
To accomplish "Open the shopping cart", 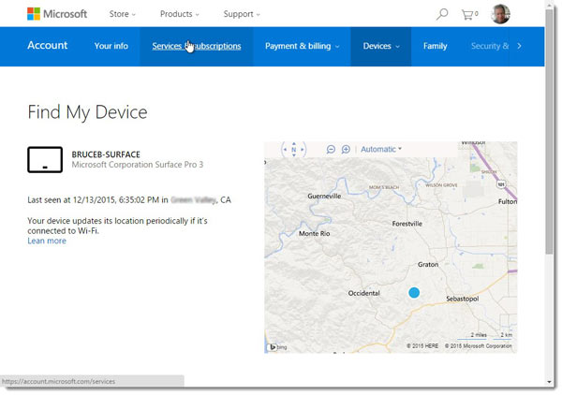I will click(x=469, y=14).
